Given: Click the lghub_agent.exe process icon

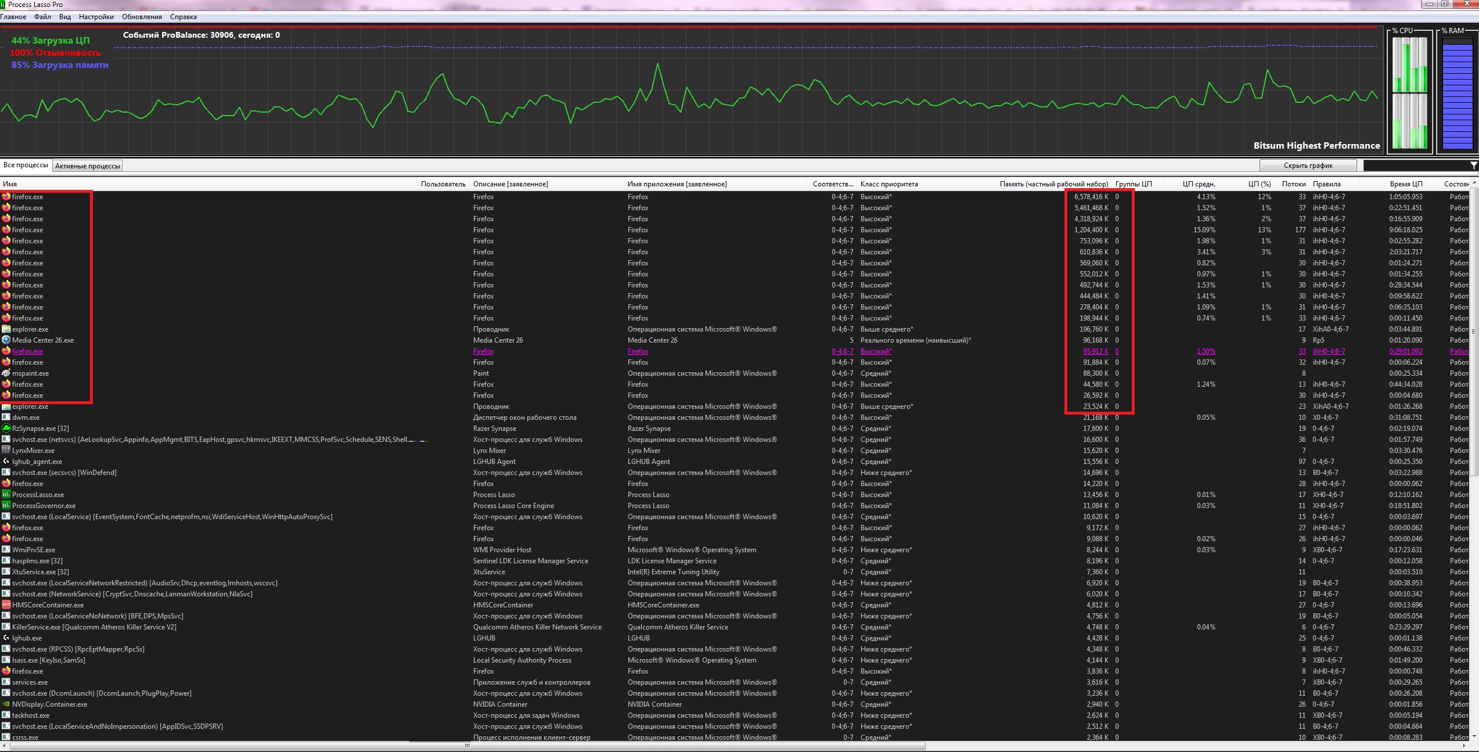Looking at the screenshot, I should (x=6, y=462).
